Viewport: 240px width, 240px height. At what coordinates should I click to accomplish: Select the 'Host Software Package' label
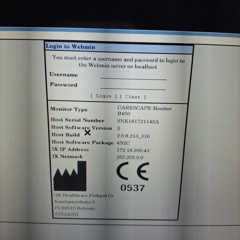coord(82,142)
